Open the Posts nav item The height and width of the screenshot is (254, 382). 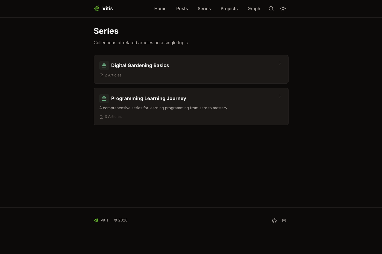[x=182, y=9]
